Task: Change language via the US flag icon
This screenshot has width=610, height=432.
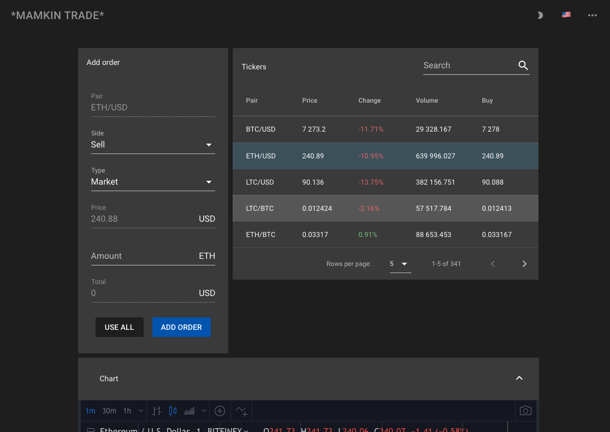Action: 566,15
